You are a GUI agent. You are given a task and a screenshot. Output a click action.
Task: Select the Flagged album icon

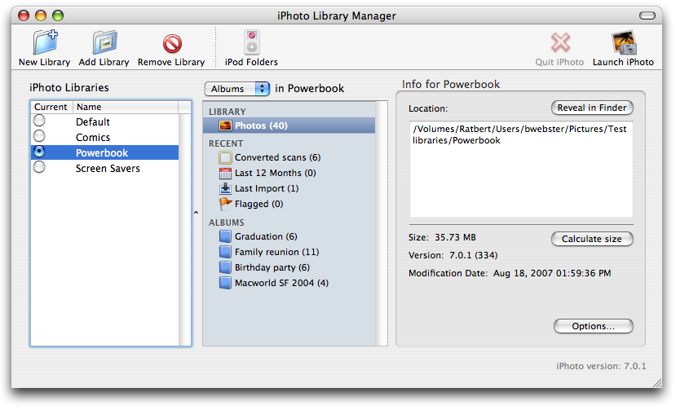(226, 204)
